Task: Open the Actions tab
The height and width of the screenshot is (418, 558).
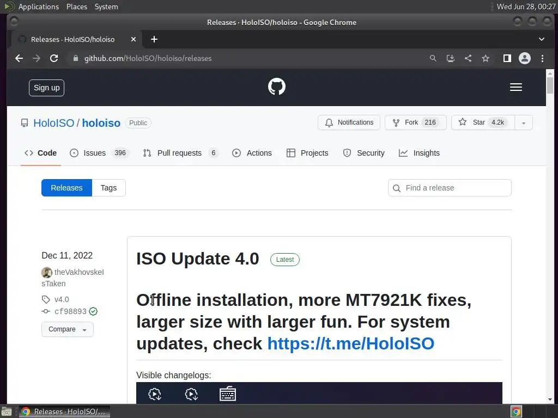Action: pos(252,153)
